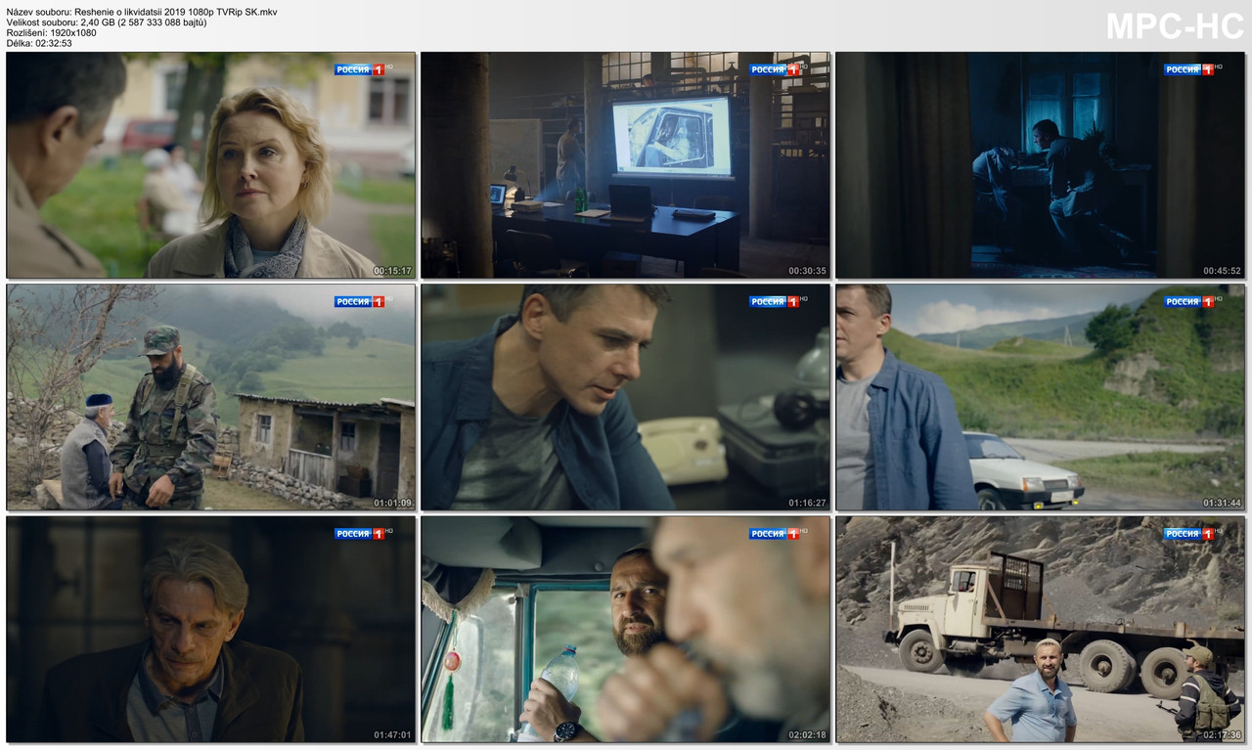Image resolution: width=1252 pixels, height=750 pixels.
Task: Click the file name line 'Název souboru'
Action: click(142, 11)
